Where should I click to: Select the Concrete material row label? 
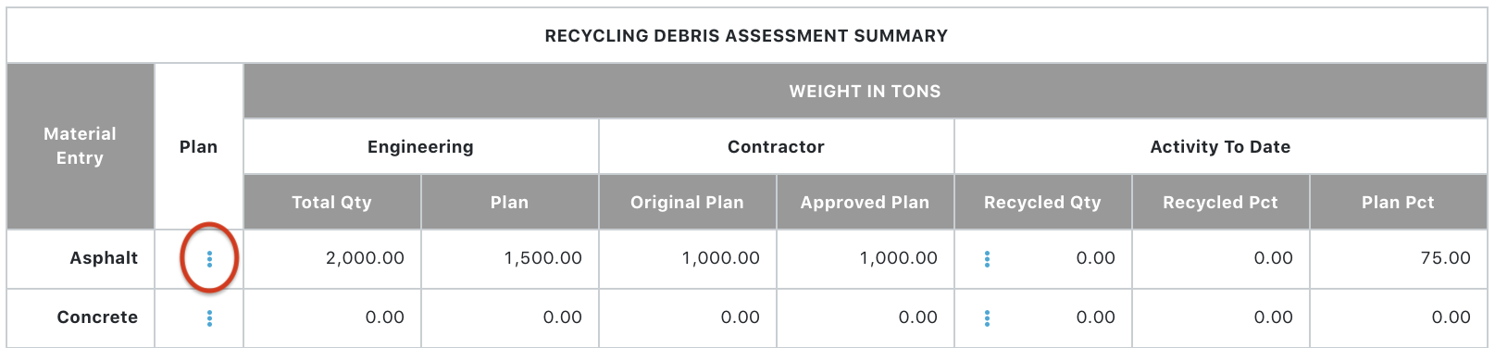click(x=97, y=317)
